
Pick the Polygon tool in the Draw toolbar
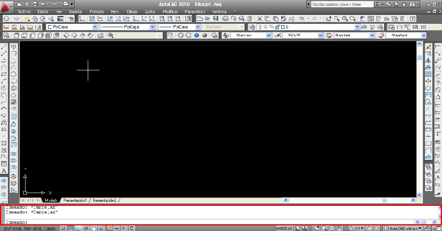click(x=5, y=66)
